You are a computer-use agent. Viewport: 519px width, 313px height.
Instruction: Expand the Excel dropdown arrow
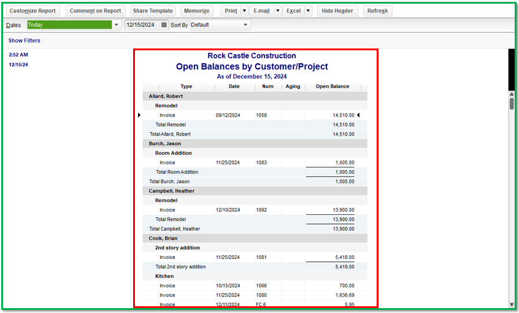(308, 11)
